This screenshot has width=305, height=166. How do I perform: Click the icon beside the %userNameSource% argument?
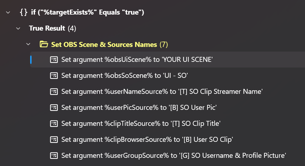click(54, 91)
